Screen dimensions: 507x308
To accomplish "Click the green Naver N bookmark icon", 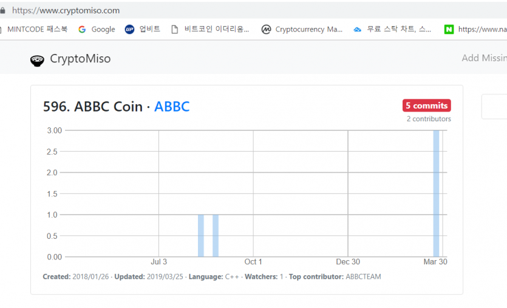I will coord(449,29).
